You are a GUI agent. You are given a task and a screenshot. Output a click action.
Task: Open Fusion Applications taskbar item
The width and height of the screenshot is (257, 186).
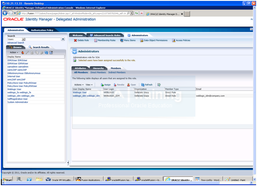(89, 180)
